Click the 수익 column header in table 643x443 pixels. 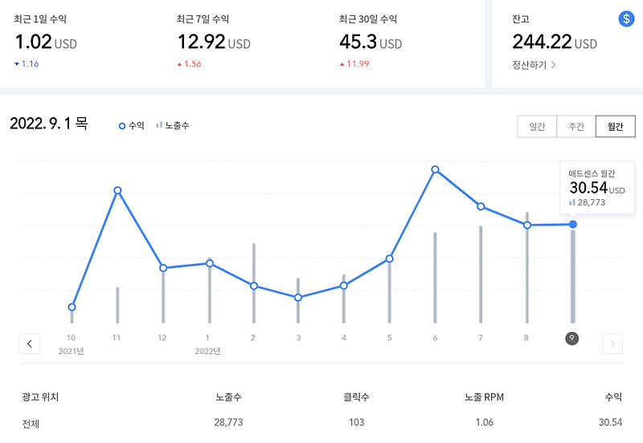click(613, 396)
